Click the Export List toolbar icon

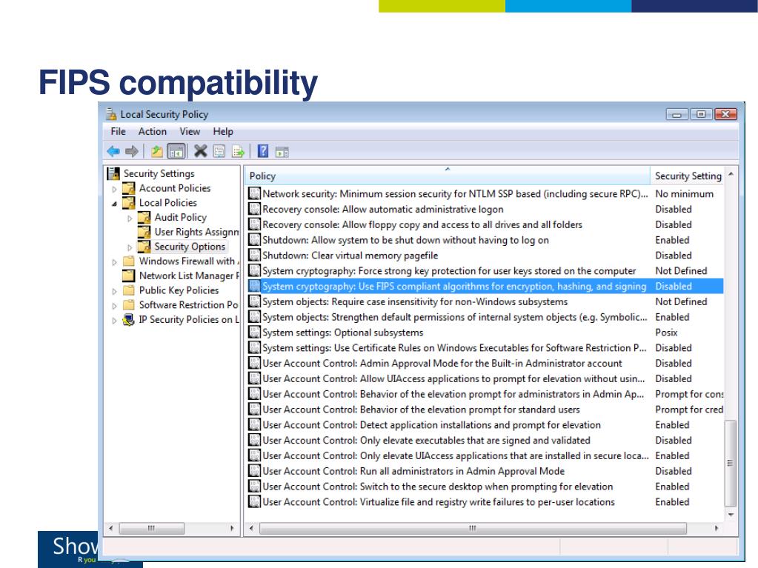click(x=238, y=152)
